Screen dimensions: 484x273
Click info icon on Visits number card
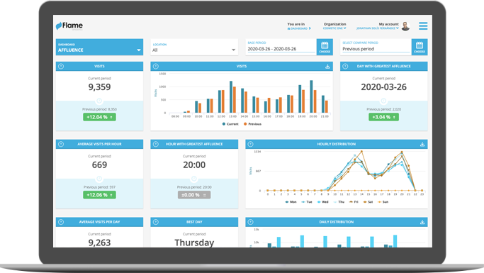pos(61,67)
